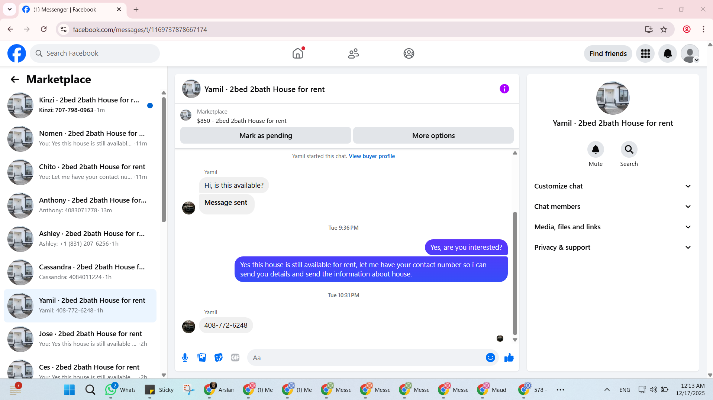Image resolution: width=713 pixels, height=400 pixels.
Task: Mute this conversation with bell icon
Action: click(x=596, y=150)
